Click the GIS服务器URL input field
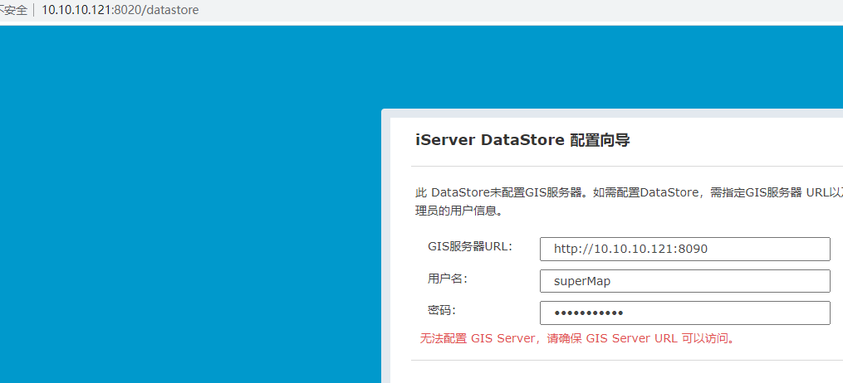Image resolution: width=843 pixels, height=383 pixels. [x=685, y=249]
